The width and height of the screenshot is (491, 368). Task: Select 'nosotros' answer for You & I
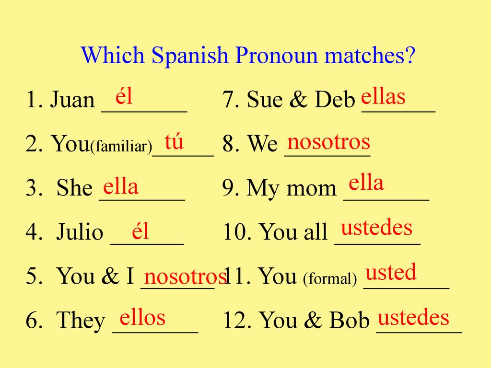[186, 276]
